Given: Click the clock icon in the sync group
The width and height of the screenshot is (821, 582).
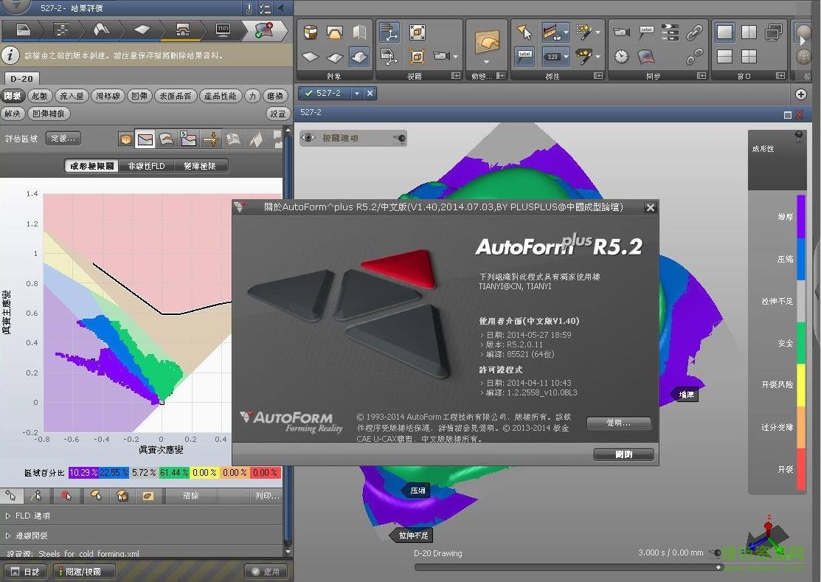Looking at the screenshot, I should [622, 56].
